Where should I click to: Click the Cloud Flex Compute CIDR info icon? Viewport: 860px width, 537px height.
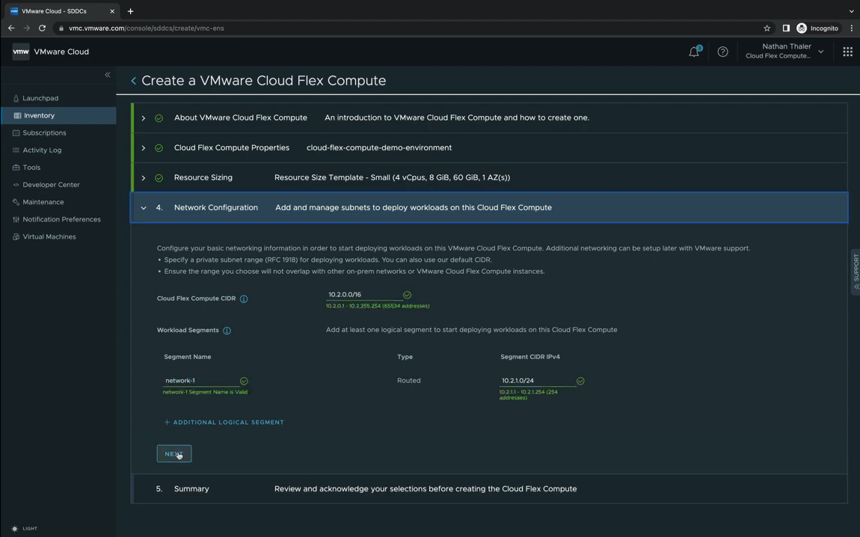pos(244,299)
